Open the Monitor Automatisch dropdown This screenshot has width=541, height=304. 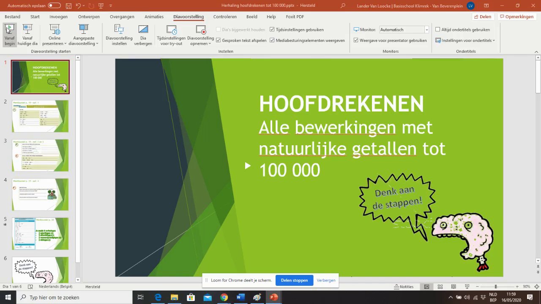404,30
